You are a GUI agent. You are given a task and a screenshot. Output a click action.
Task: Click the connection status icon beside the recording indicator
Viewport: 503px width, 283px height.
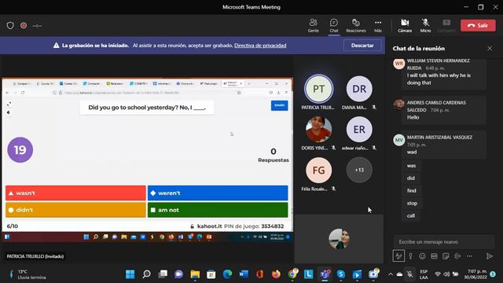pyautogui.click(x=37, y=26)
